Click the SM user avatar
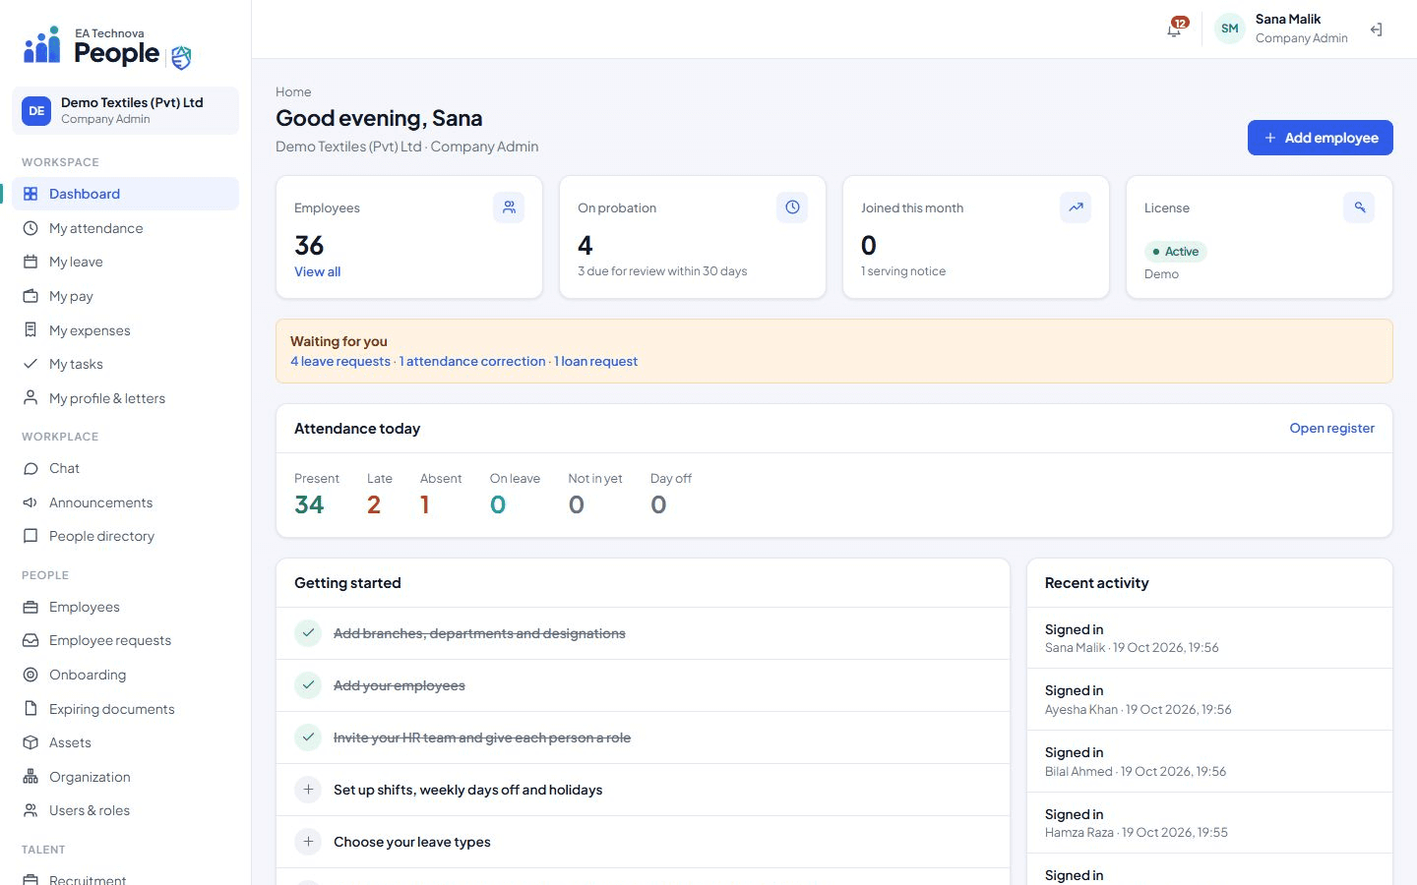This screenshot has width=1417, height=885. coord(1229,29)
